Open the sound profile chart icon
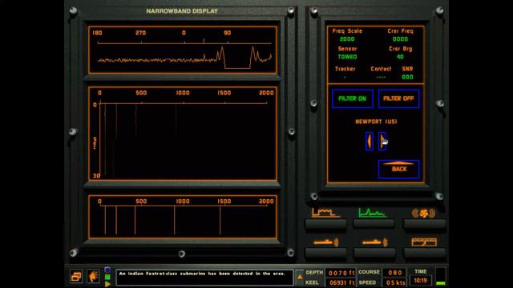The width and height of the screenshot is (513, 288). [424, 242]
